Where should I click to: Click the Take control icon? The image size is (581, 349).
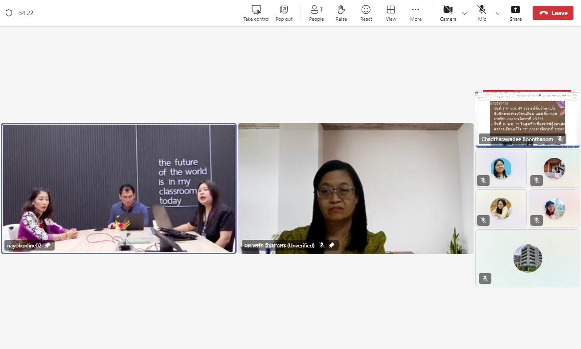coord(256,10)
